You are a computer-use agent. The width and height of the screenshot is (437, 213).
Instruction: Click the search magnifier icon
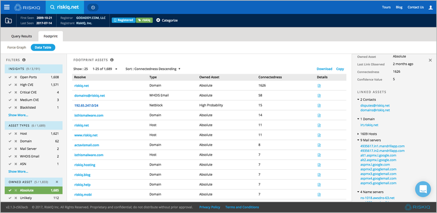[x=52, y=7]
